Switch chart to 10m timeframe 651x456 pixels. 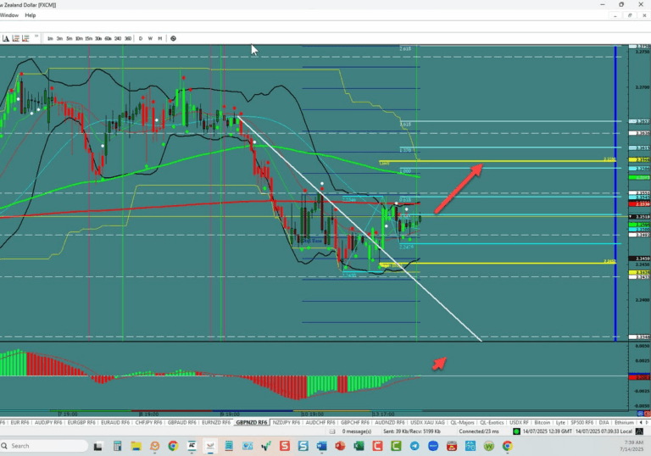click(79, 39)
